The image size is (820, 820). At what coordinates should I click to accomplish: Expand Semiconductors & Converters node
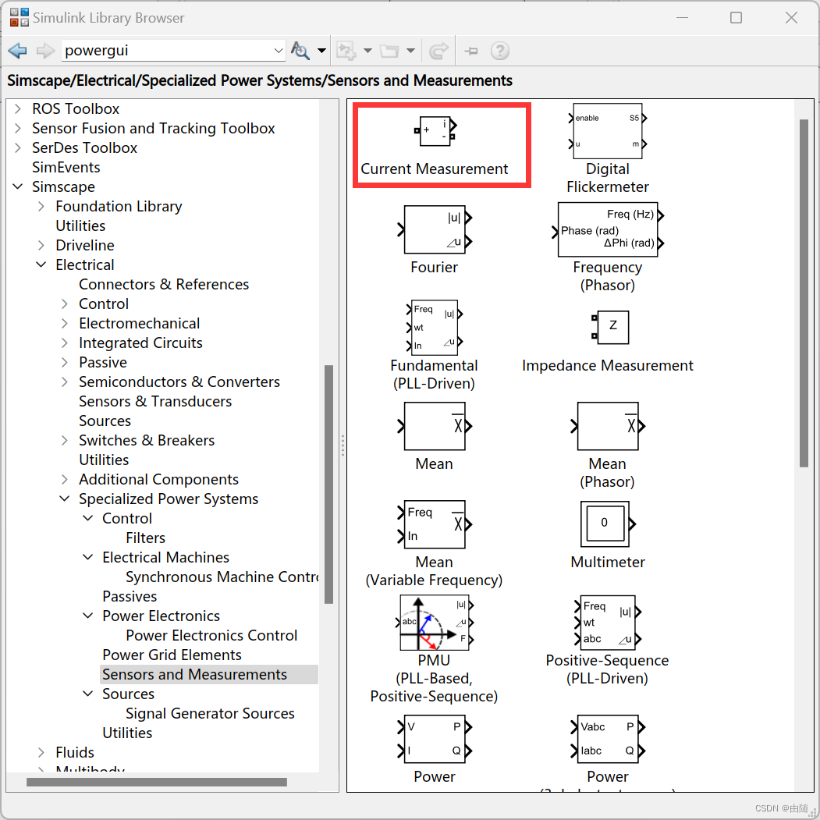tap(64, 382)
